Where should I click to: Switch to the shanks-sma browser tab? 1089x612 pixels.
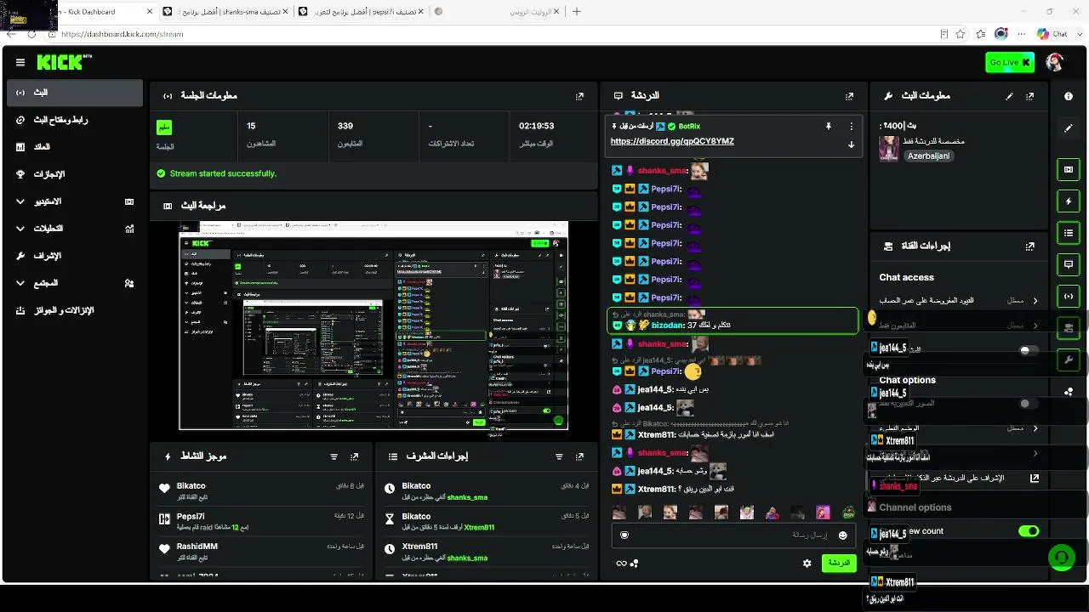(225, 12)
